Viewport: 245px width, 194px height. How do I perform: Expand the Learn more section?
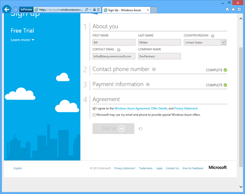click(x=23, y=40)
